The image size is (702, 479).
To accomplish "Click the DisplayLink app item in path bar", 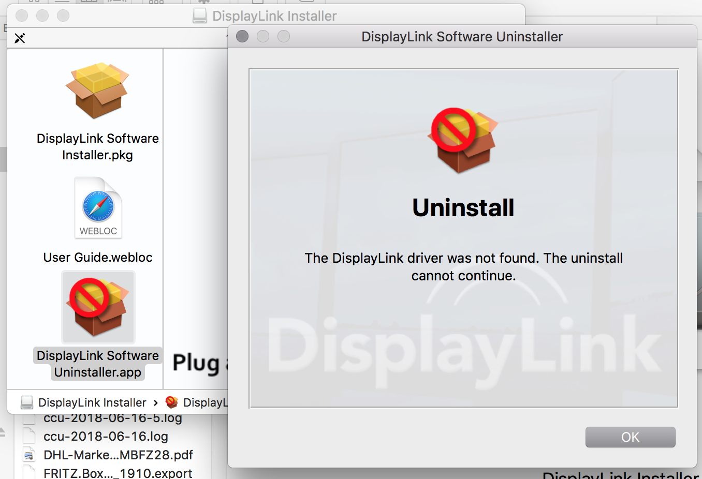I will (x=205, y=402).
